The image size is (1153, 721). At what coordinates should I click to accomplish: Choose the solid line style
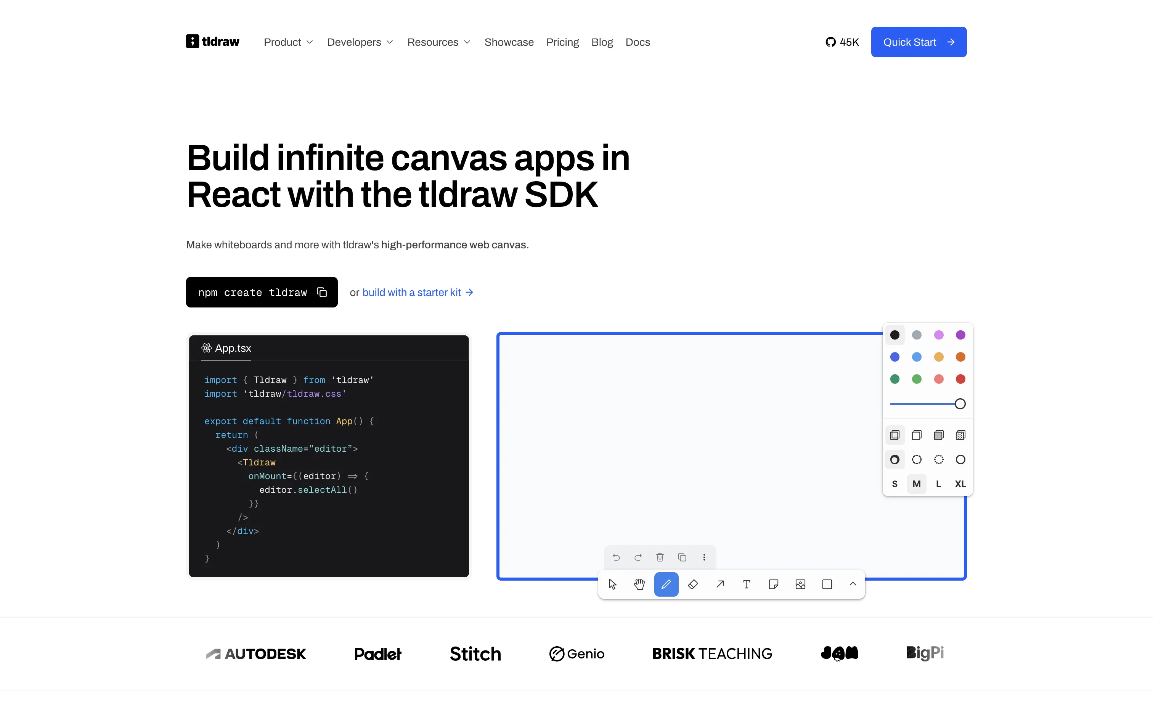[960, 460]
